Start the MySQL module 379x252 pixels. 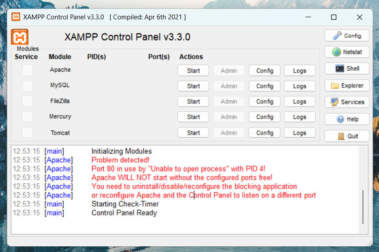click(x=193, y=86)
